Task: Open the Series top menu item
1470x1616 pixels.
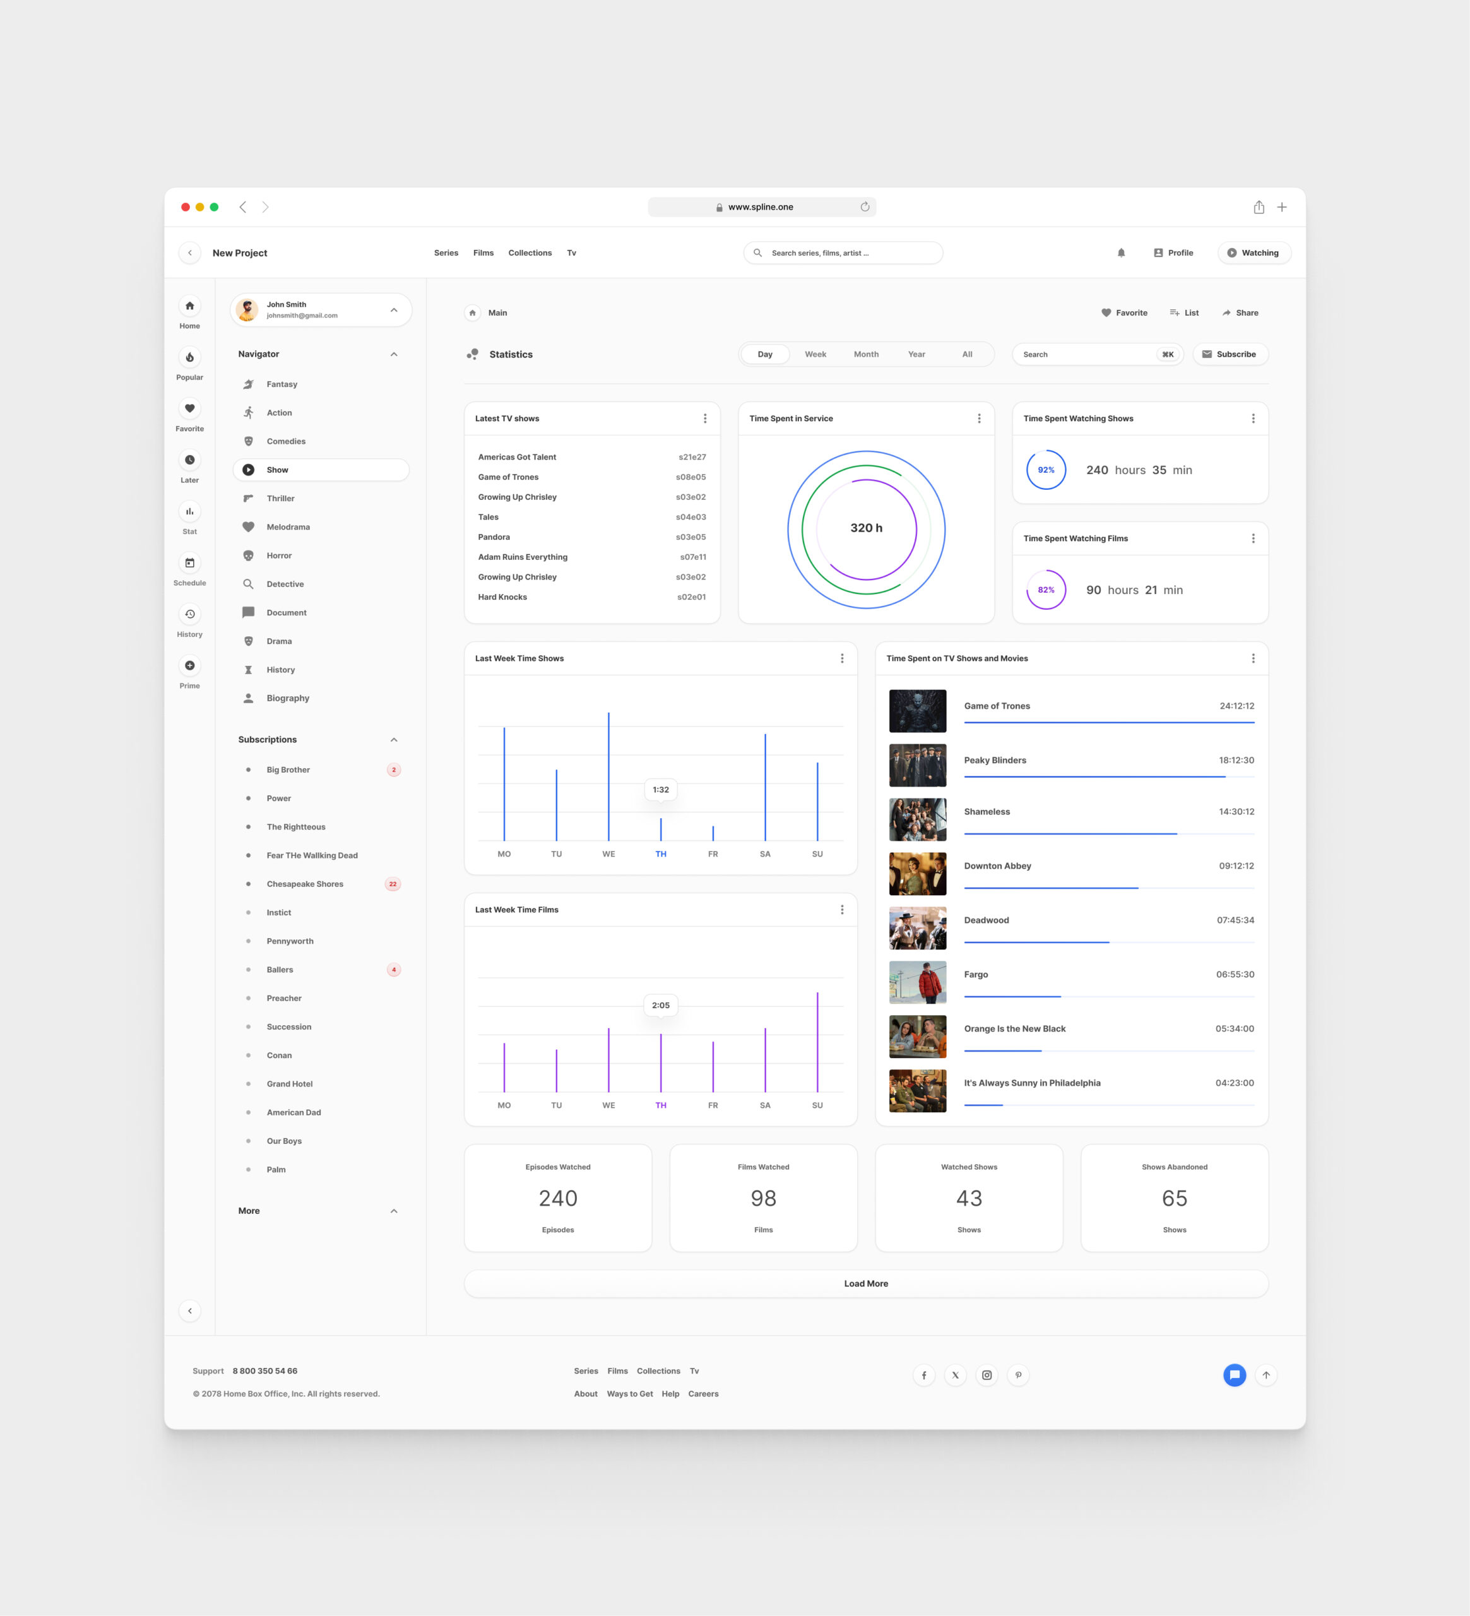Action: pos(446,252)
